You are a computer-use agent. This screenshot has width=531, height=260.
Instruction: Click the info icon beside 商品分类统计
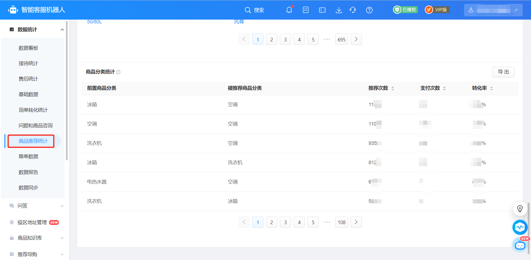click(118, 72)
